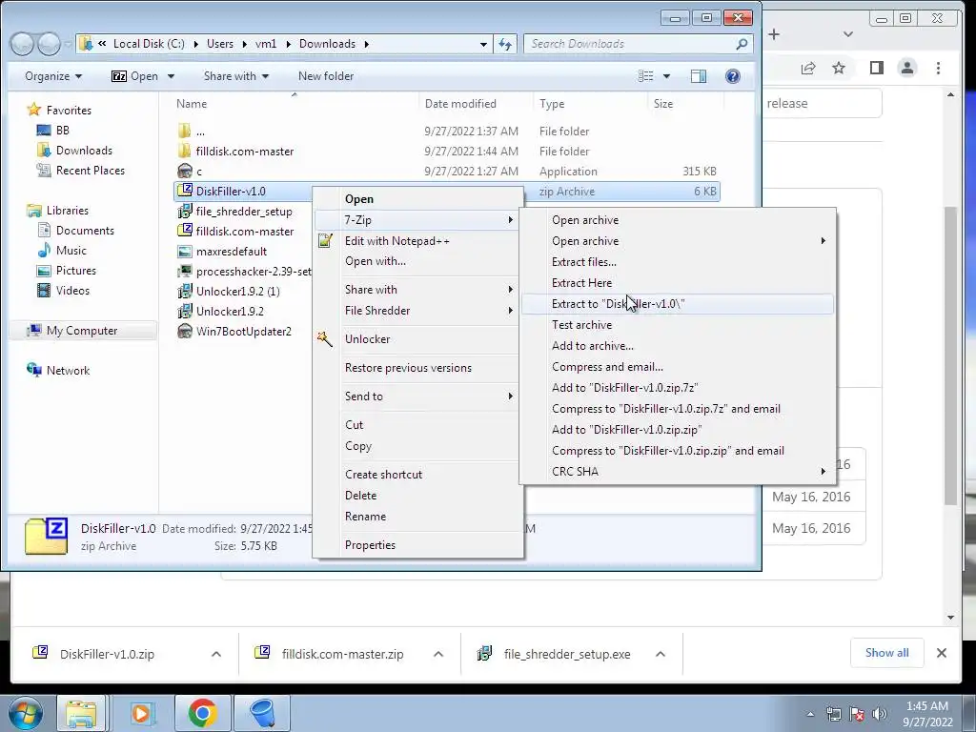The height and width of the screenshot is (732, 976).
Task: Select filldisk.com-master folder icon
Action: [184, 152]
